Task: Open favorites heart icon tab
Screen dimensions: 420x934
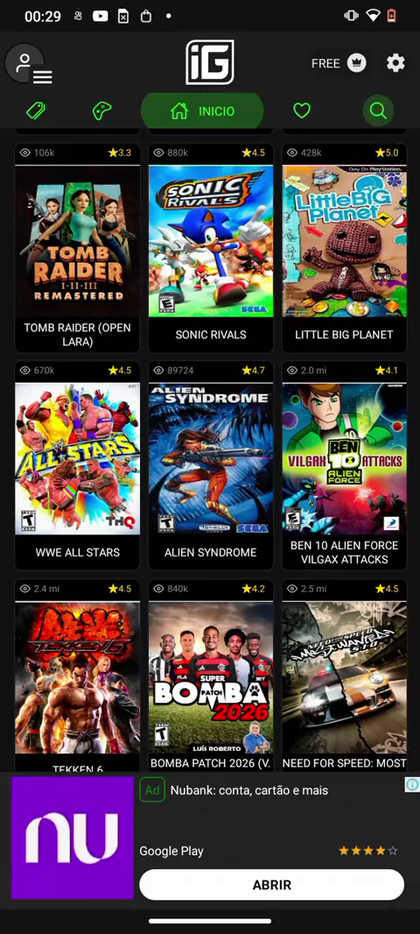Action: (x=302, y=110)
